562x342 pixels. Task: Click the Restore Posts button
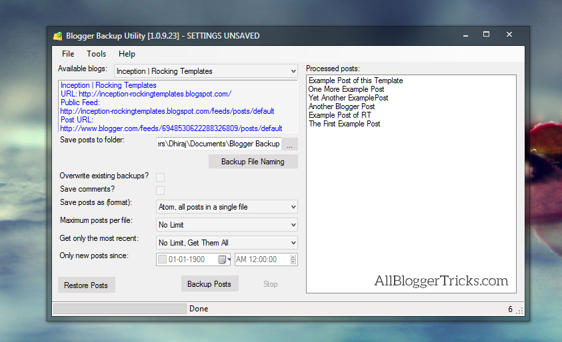(x=87, y=285)
